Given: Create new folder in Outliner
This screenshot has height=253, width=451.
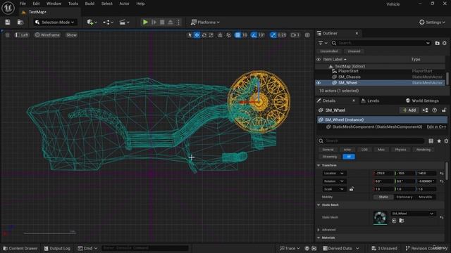Looking at the screenshot, I should click(x=437, y=43).
